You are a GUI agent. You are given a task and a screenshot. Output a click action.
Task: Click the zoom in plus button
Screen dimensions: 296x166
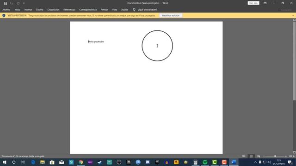pyautogui.click(x=286, y=156)
